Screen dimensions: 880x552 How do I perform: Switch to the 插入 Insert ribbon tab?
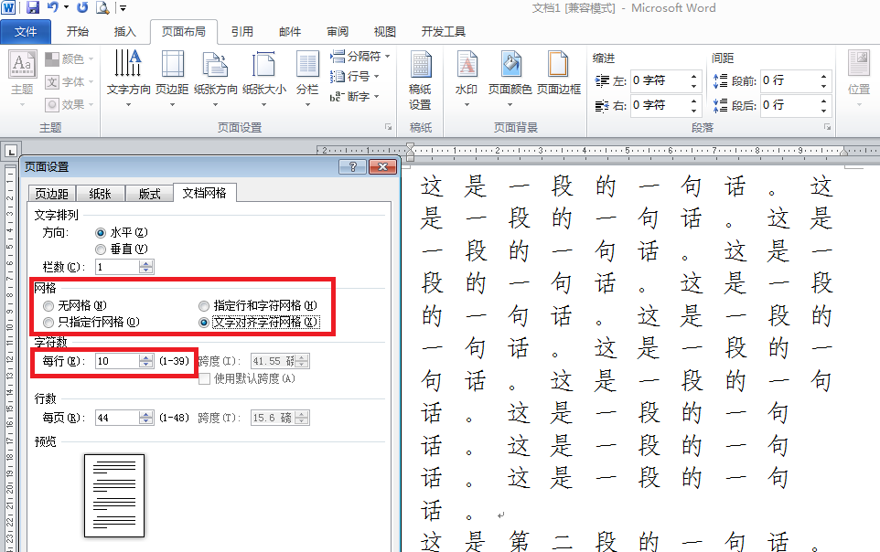124,32
